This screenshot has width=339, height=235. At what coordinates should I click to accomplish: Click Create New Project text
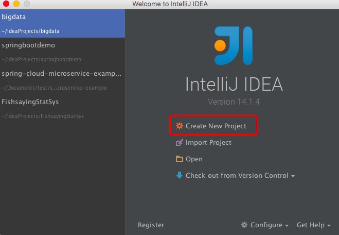[x=216, y=126]
